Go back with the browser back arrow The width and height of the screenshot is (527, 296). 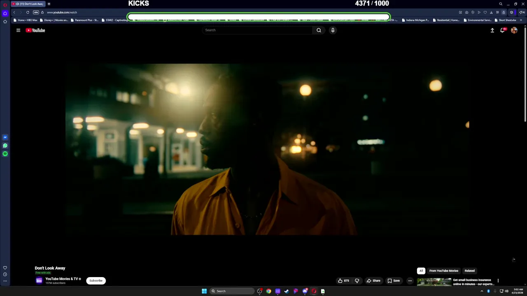click(x=14, y=12)
